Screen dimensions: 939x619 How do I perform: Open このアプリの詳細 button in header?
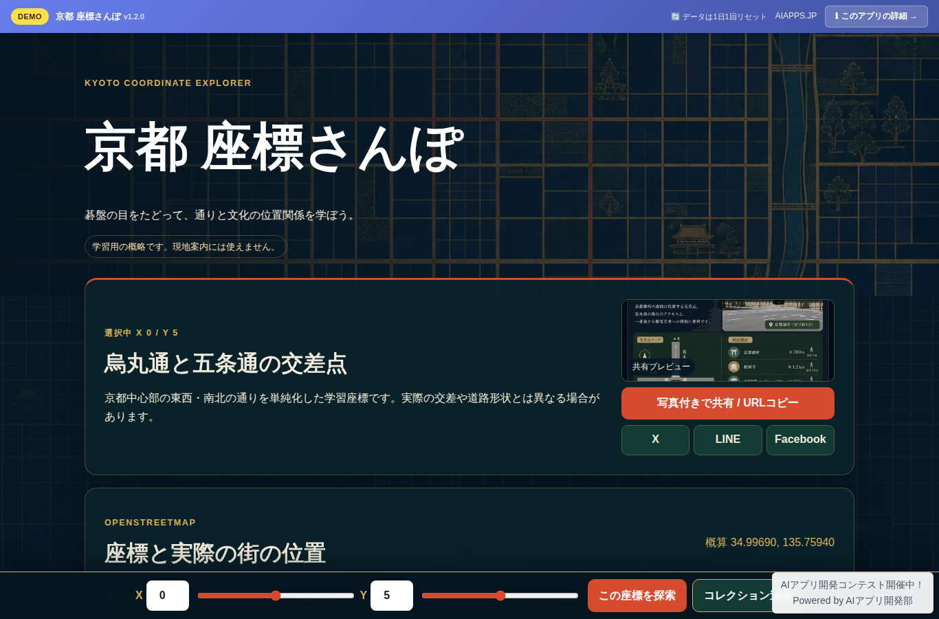[x=876, y=17]
